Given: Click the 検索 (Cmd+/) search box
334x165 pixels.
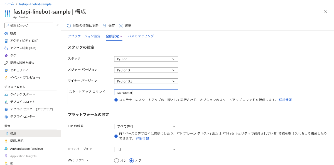Looking at the screenshot, I should 29,25.
